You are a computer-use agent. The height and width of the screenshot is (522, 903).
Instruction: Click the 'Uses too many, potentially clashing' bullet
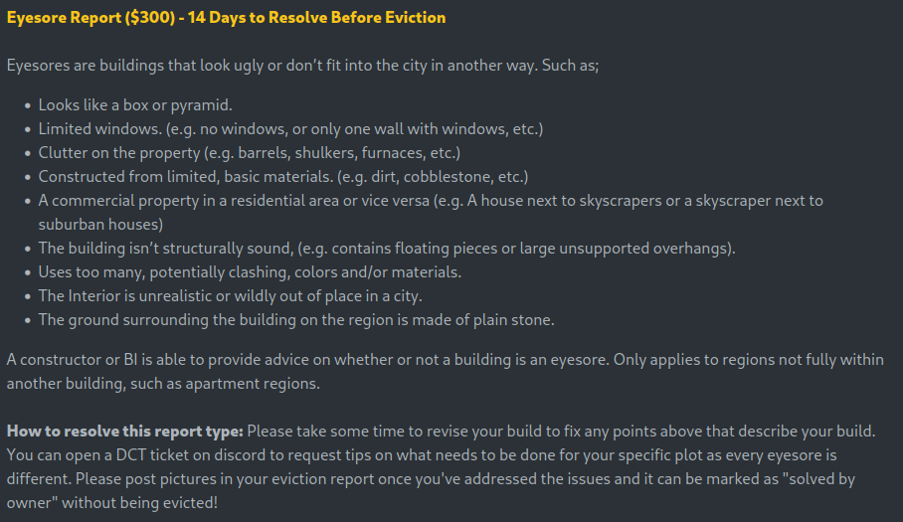[250, 272]
